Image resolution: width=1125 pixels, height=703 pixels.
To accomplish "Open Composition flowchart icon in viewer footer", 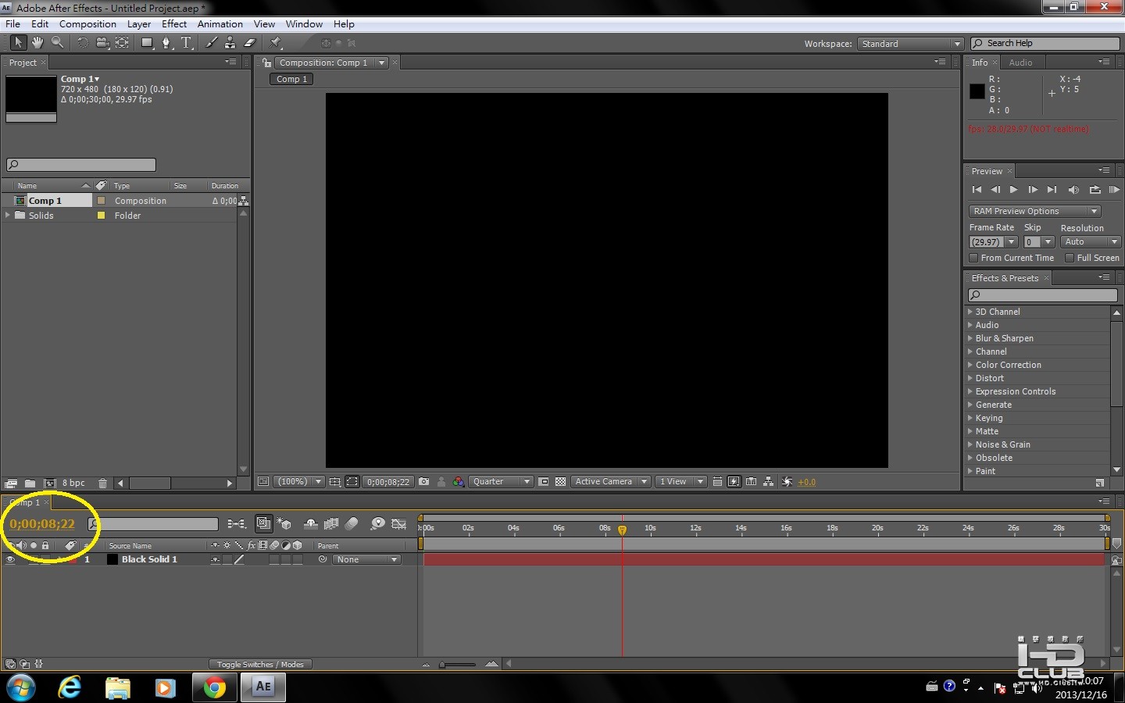I will [768, 482].
